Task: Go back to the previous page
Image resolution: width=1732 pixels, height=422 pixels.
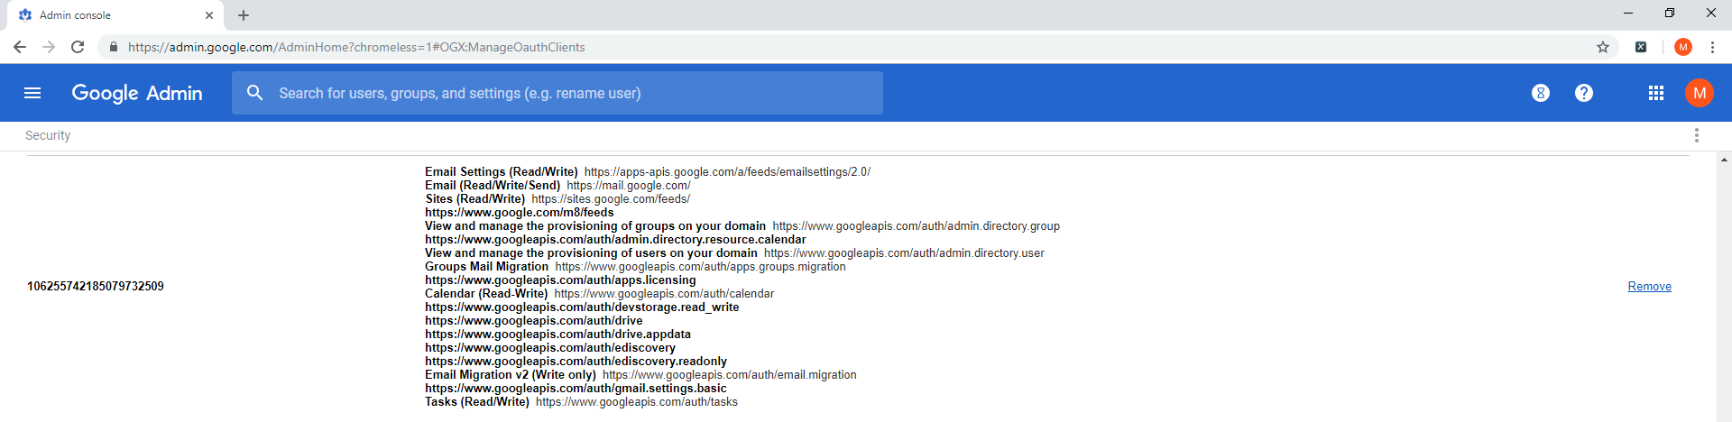Action: pyautogui.click(x=20, y=47)
